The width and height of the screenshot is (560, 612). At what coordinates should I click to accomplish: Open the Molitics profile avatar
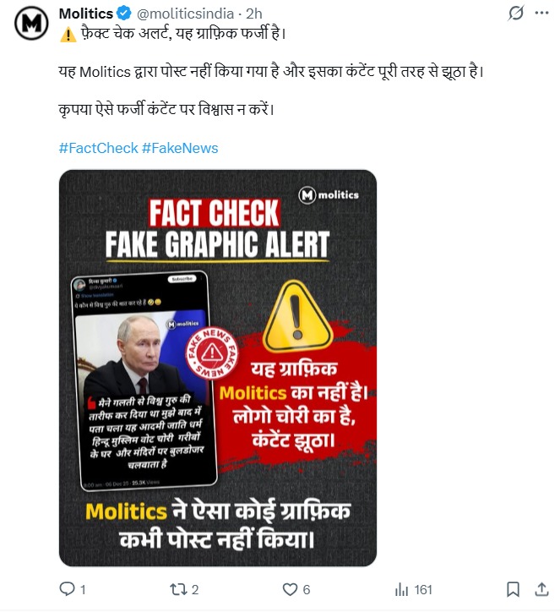pos(31,23)
